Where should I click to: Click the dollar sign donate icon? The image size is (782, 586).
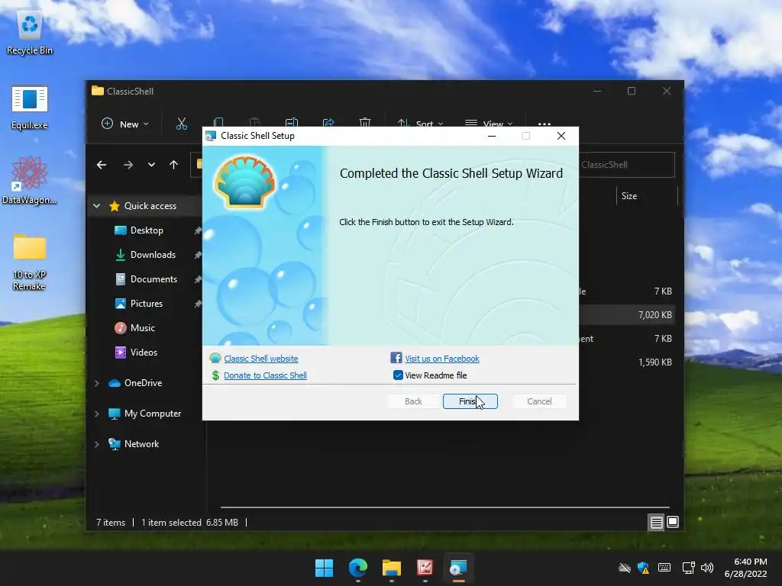point(215,375)
